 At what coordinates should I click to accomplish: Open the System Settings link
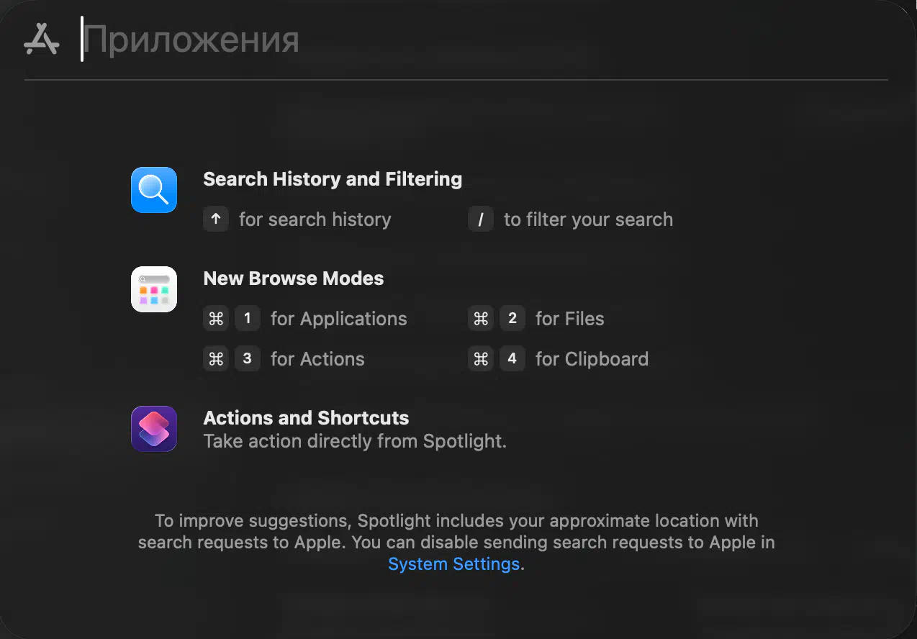(453, 564)
